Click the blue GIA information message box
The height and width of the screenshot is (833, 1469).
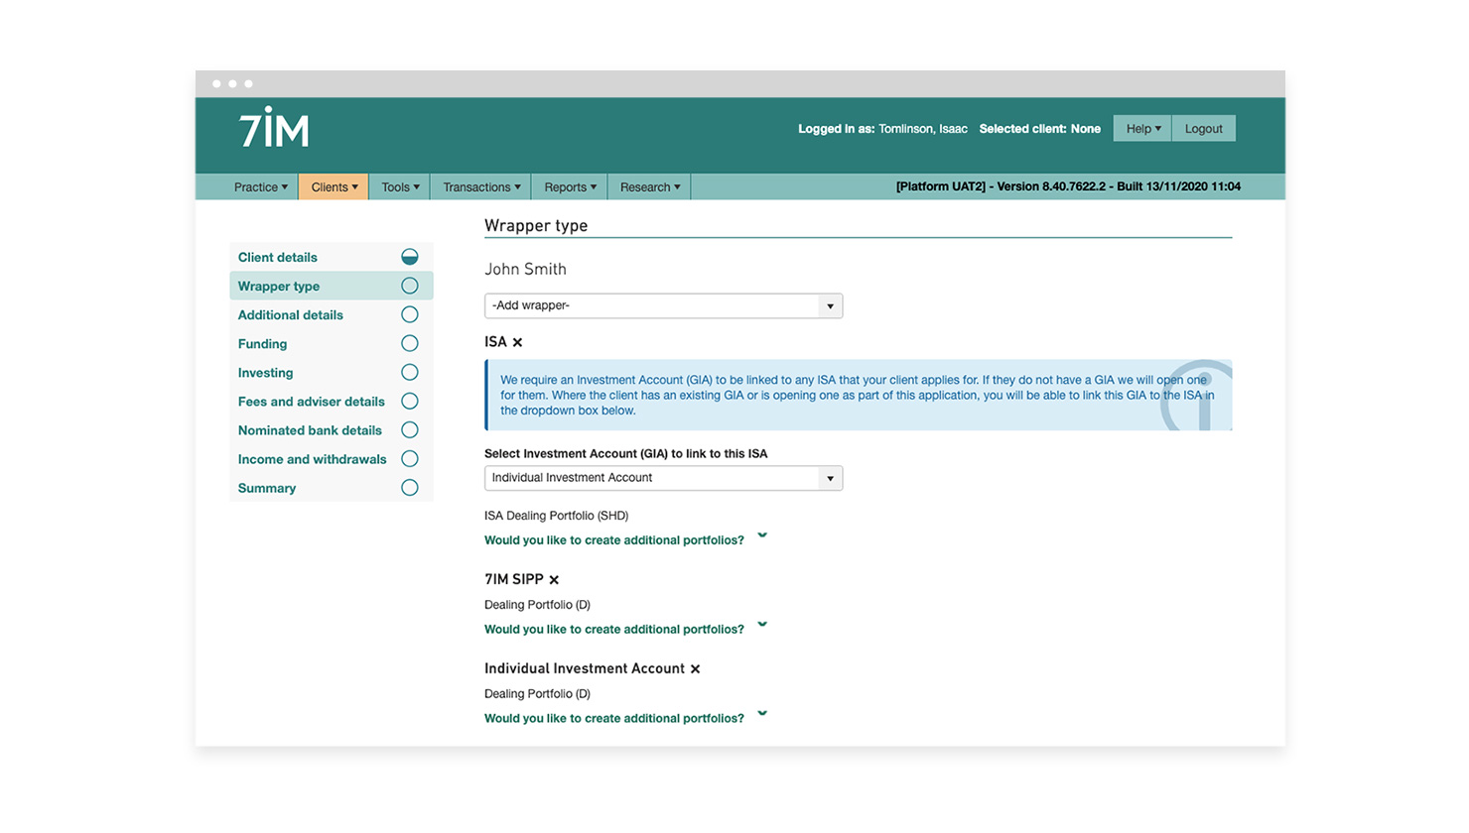(x=859, y=395)
